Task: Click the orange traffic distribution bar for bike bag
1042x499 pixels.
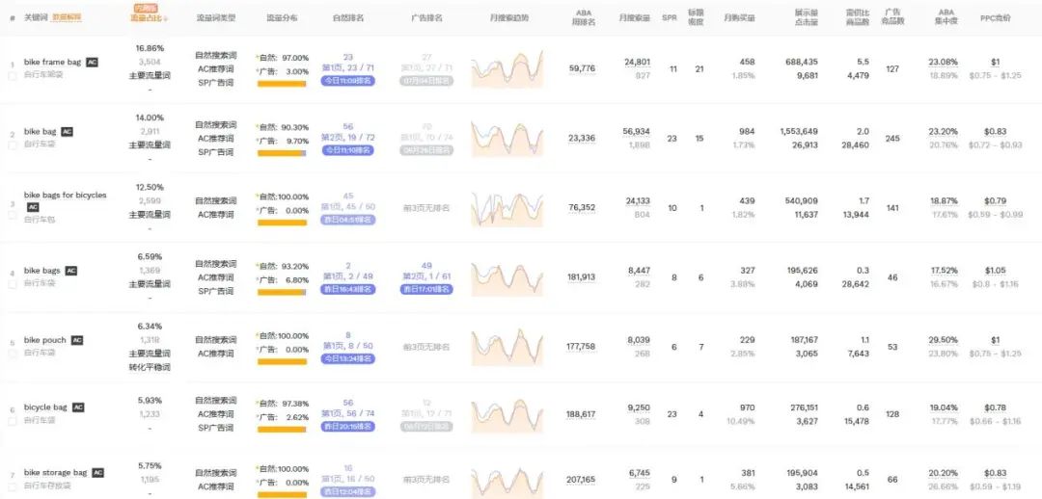Action: (282, 153)
